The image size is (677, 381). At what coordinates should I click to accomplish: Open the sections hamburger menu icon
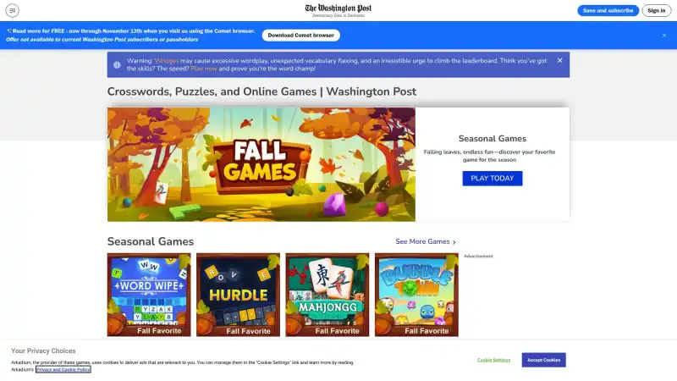tap(12, 10)
